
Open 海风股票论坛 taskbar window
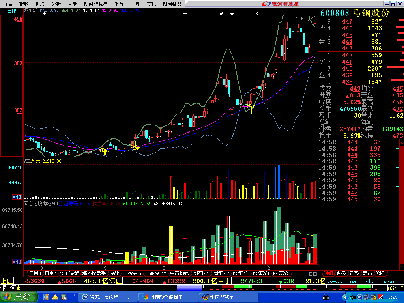coord(107,297)
